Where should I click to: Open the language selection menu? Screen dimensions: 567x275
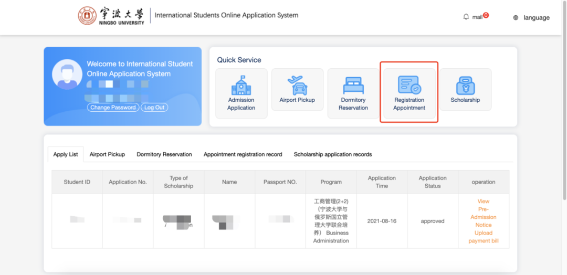point(536,18)
